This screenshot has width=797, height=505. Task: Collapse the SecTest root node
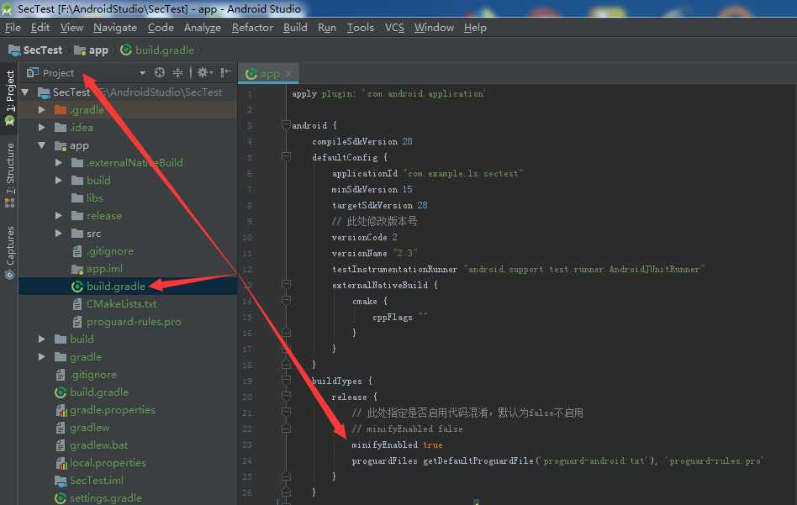point(25,92)
